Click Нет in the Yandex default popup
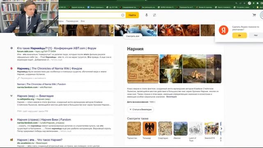Viewport: 263px width, 148px height. pos(256,35)
